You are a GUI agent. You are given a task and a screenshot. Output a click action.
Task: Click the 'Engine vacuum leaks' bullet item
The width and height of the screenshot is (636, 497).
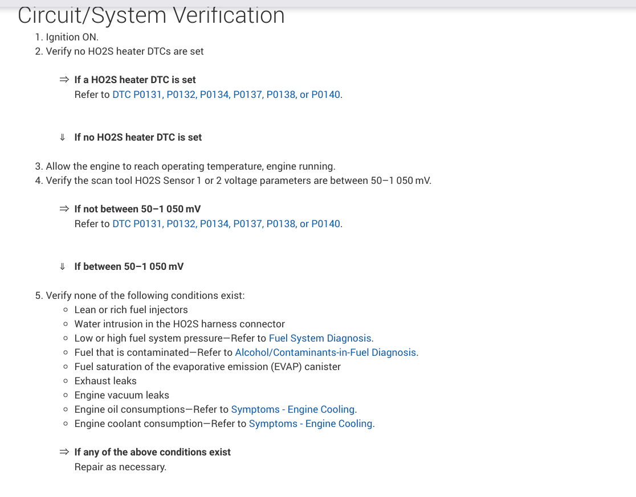(121, 395)
